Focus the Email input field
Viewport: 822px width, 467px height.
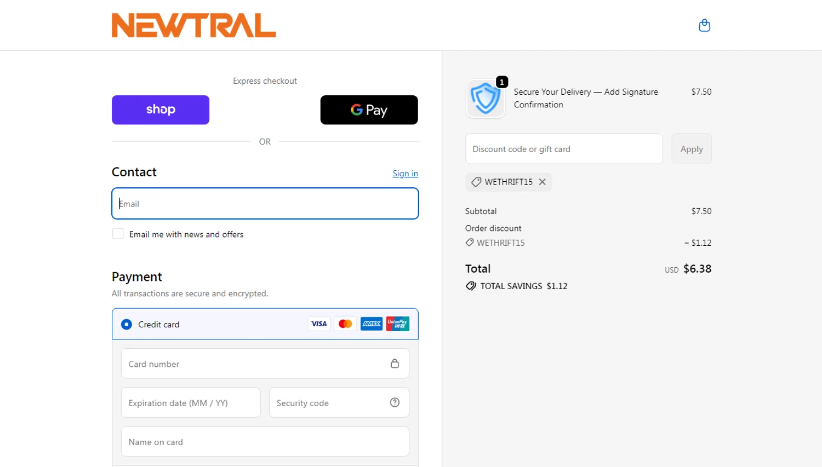[265, 204]
